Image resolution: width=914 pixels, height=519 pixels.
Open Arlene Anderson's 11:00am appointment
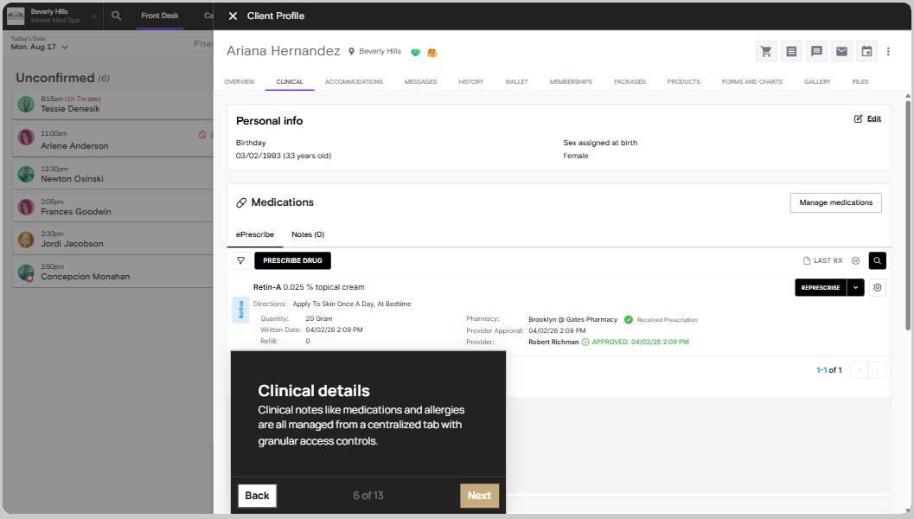tap(113, 140)
